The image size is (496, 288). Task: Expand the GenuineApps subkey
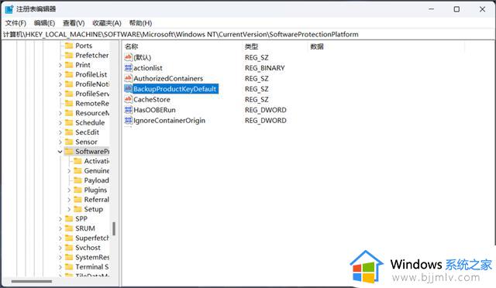[69, 171]
